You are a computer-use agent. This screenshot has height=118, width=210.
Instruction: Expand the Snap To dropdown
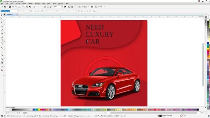point(88,7)
